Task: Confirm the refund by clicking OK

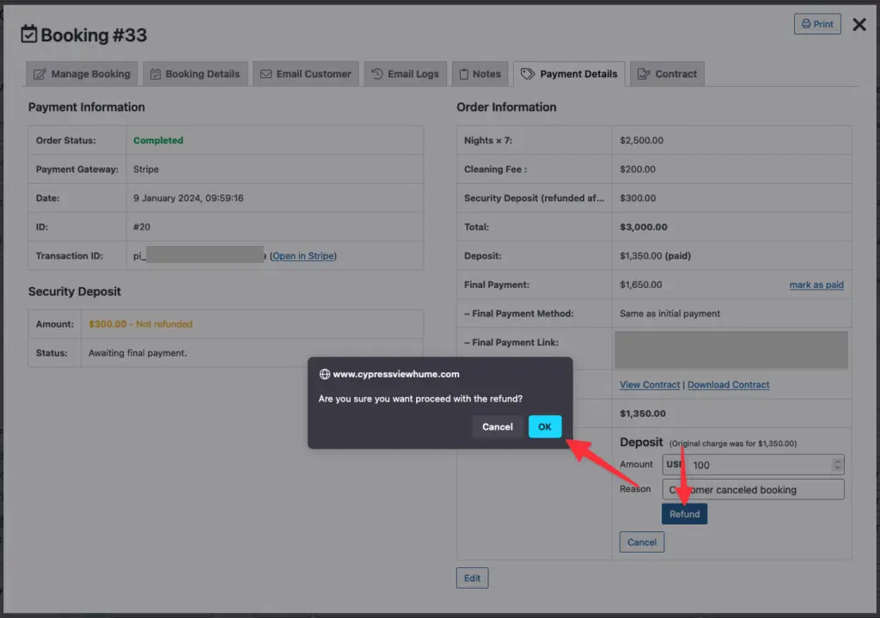Action: (545, 426)
